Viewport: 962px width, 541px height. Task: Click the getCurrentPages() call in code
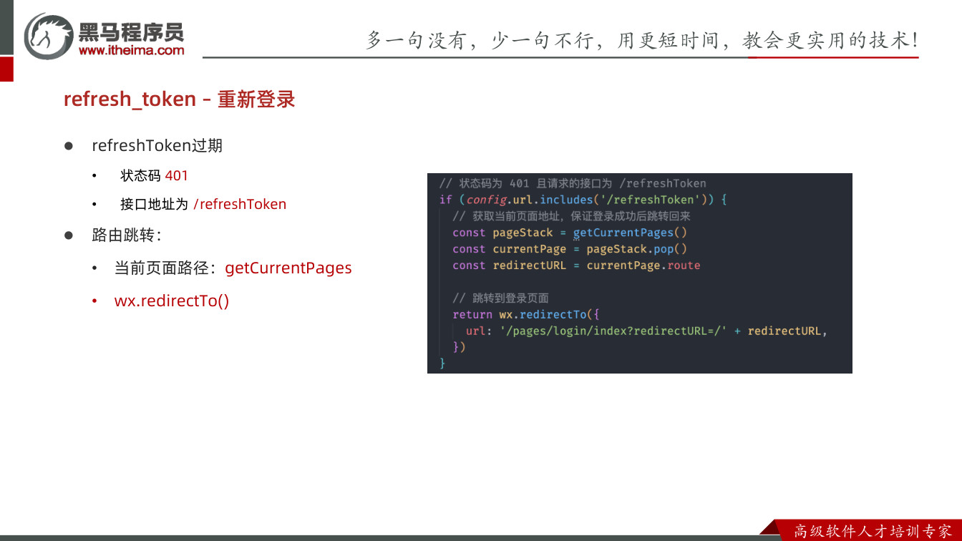tap(631, 233)
